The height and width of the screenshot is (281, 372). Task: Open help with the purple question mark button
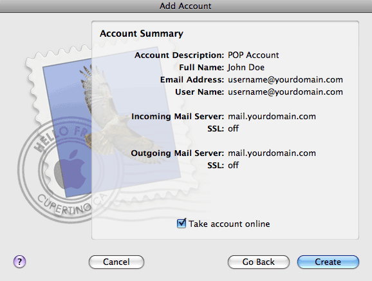(x=19, y=262)
